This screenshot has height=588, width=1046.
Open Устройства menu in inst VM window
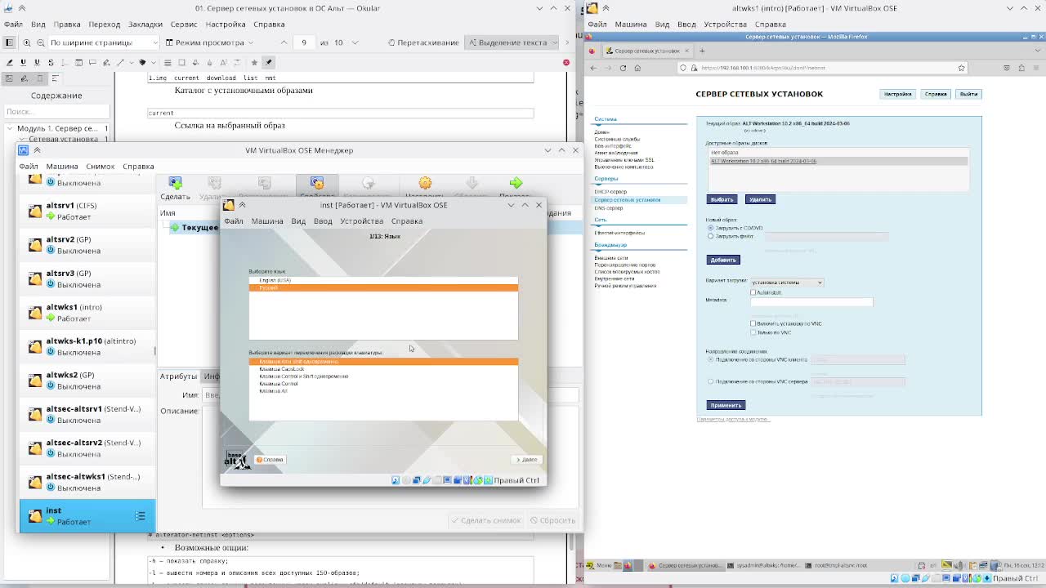361,220
